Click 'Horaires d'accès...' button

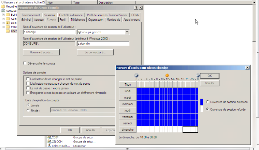pos(42,52)
